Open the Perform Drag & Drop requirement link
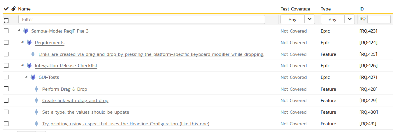 [x=64, y=89]
